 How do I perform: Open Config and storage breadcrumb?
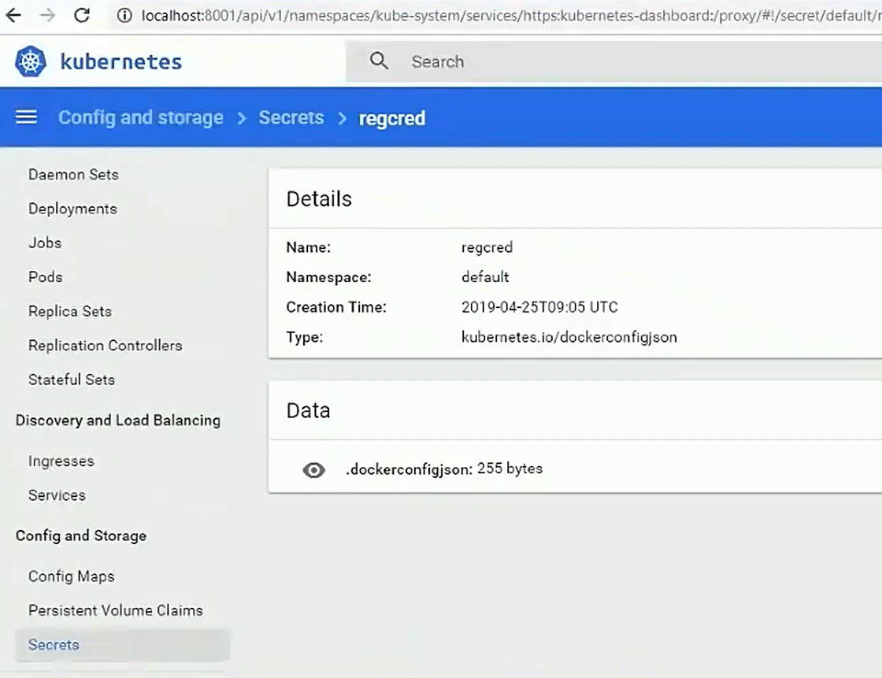[141, 117]
